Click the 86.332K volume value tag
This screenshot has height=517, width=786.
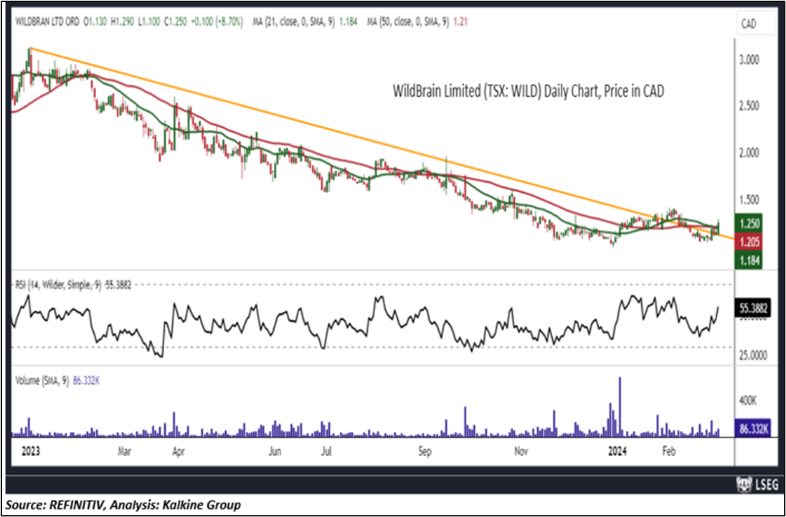tap(754, 428)
